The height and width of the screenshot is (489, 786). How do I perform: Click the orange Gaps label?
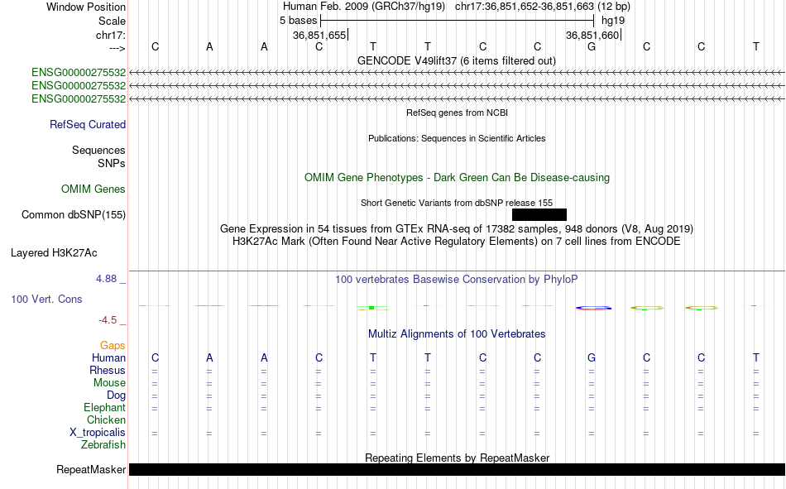[x=113, y=345]
